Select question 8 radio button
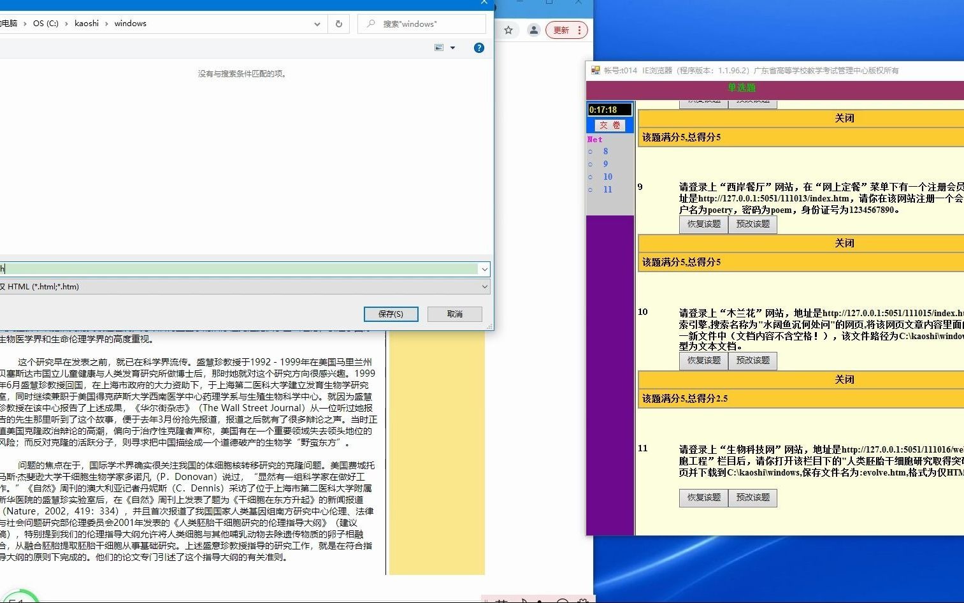 point(591,152)
